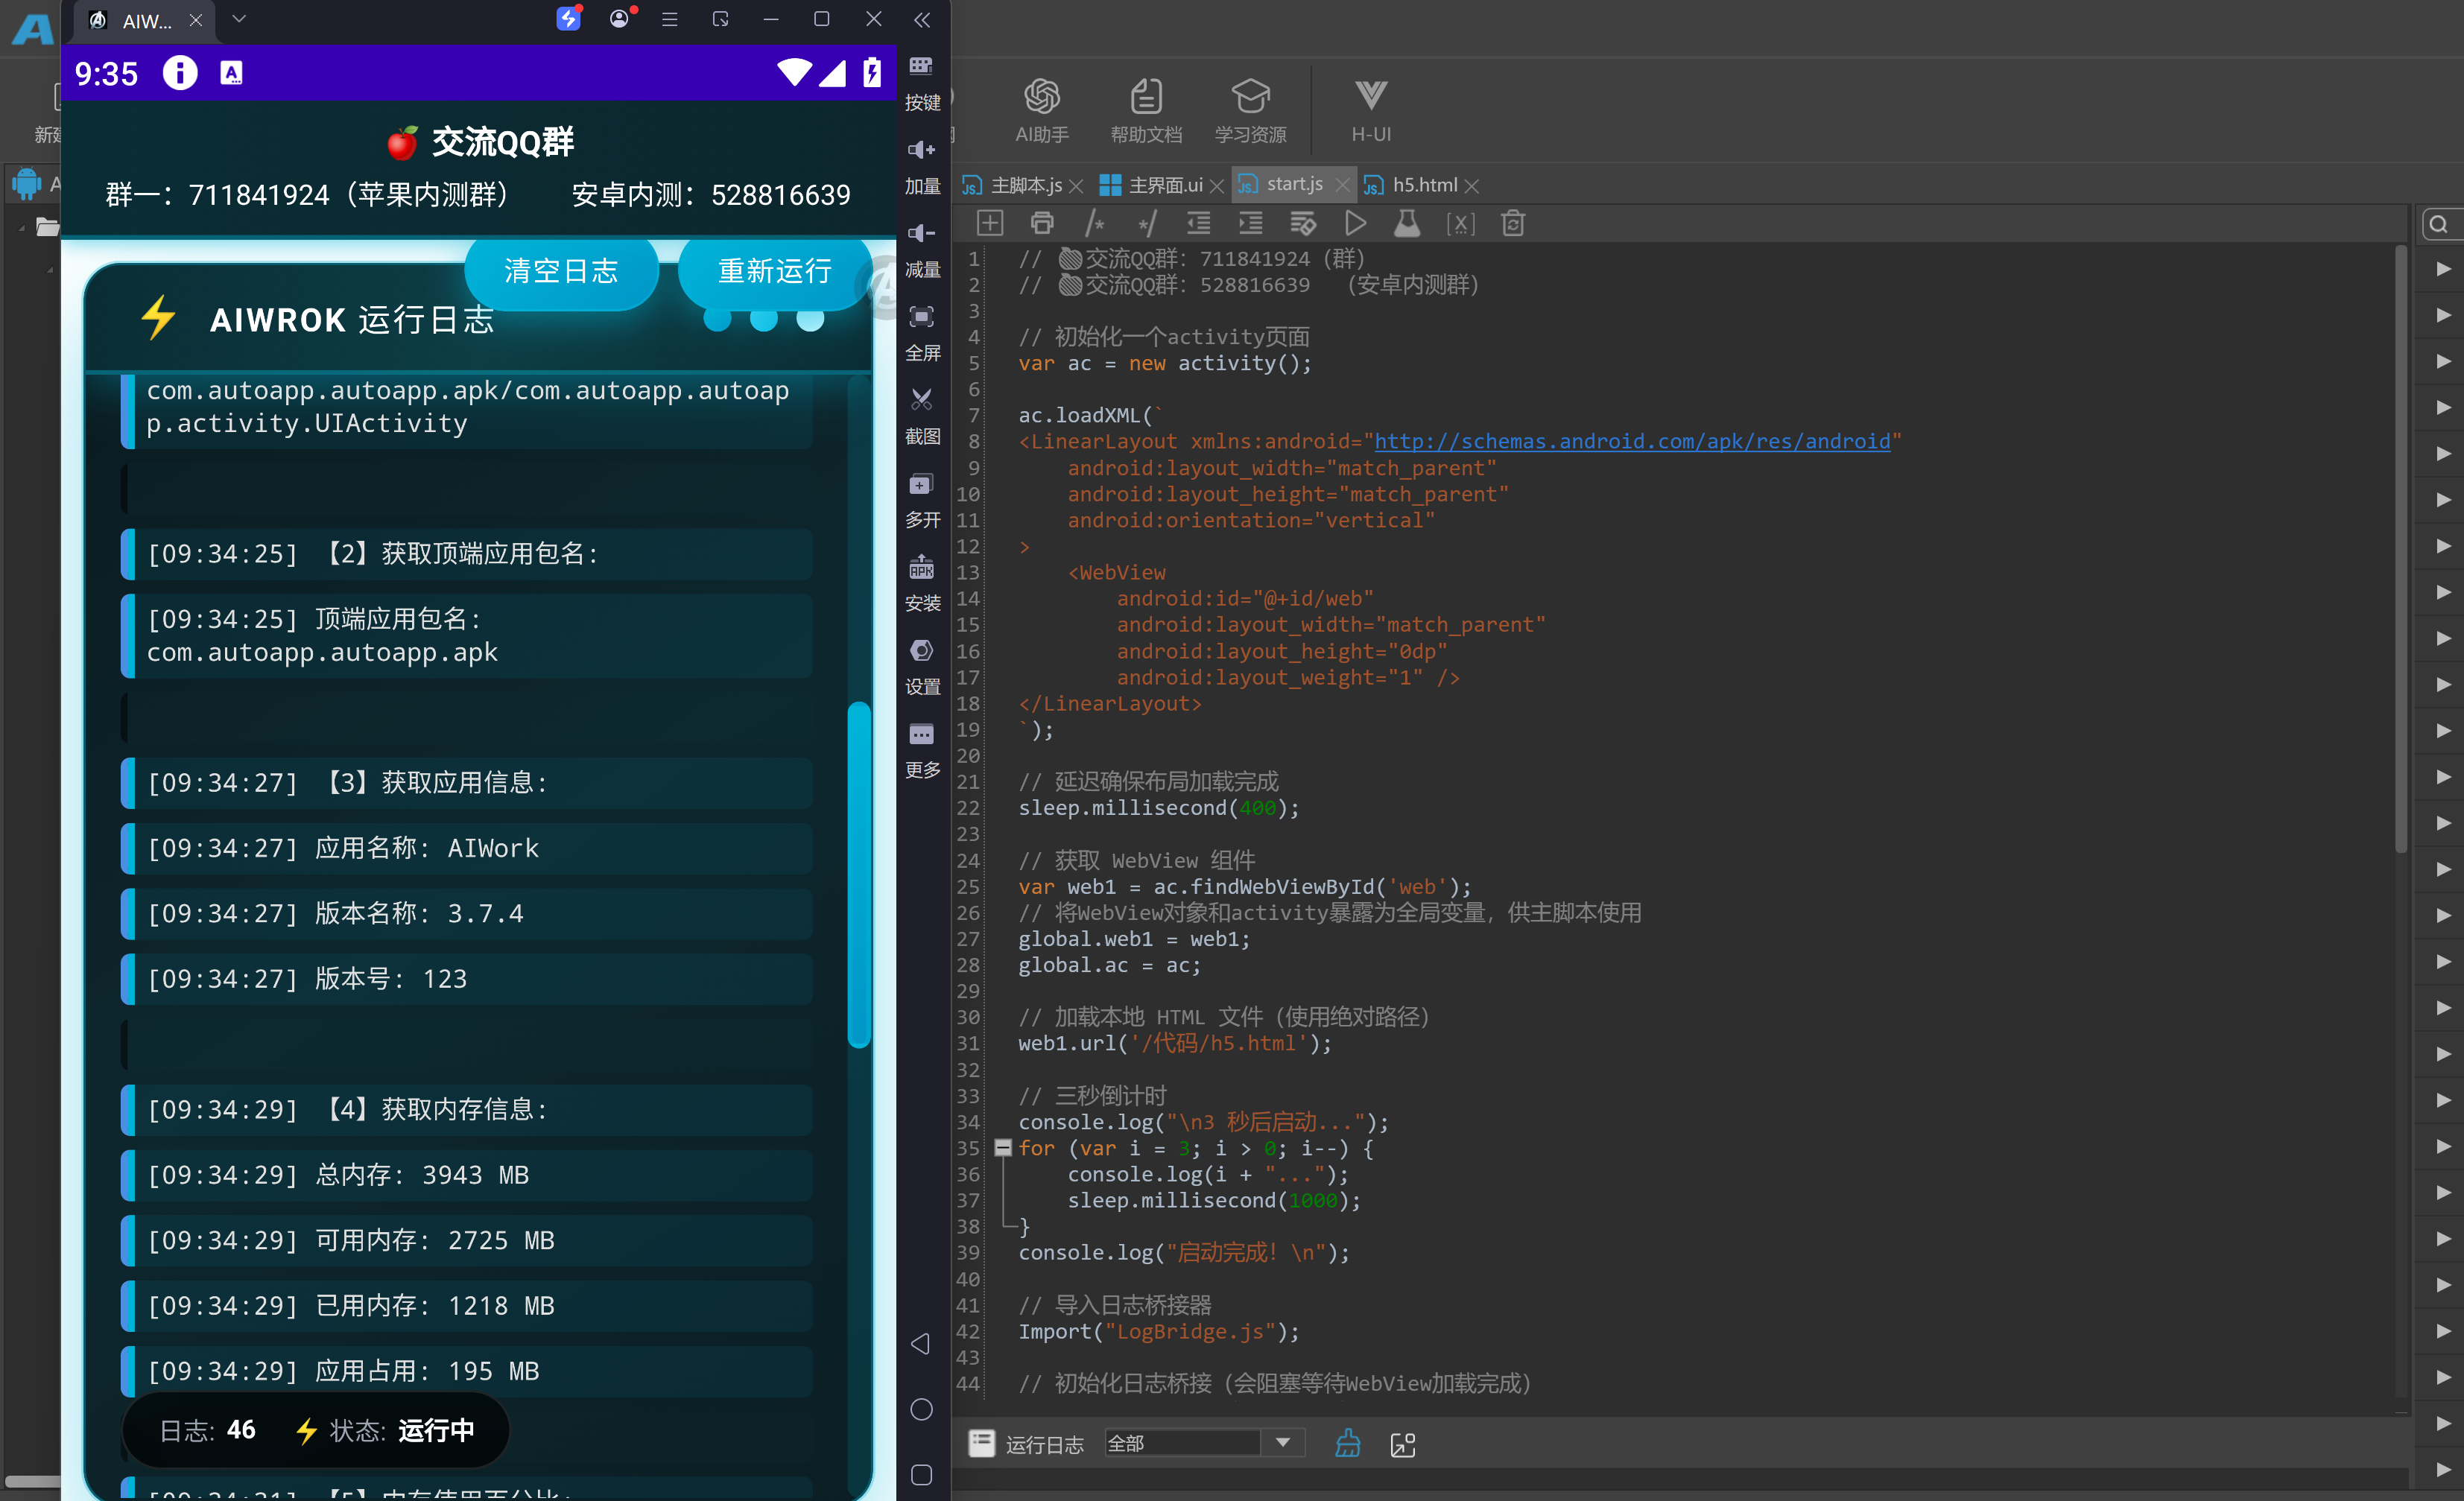Open the search panel magnifier icon
Screen dimensions: 2464x1501
[2438, 224]
